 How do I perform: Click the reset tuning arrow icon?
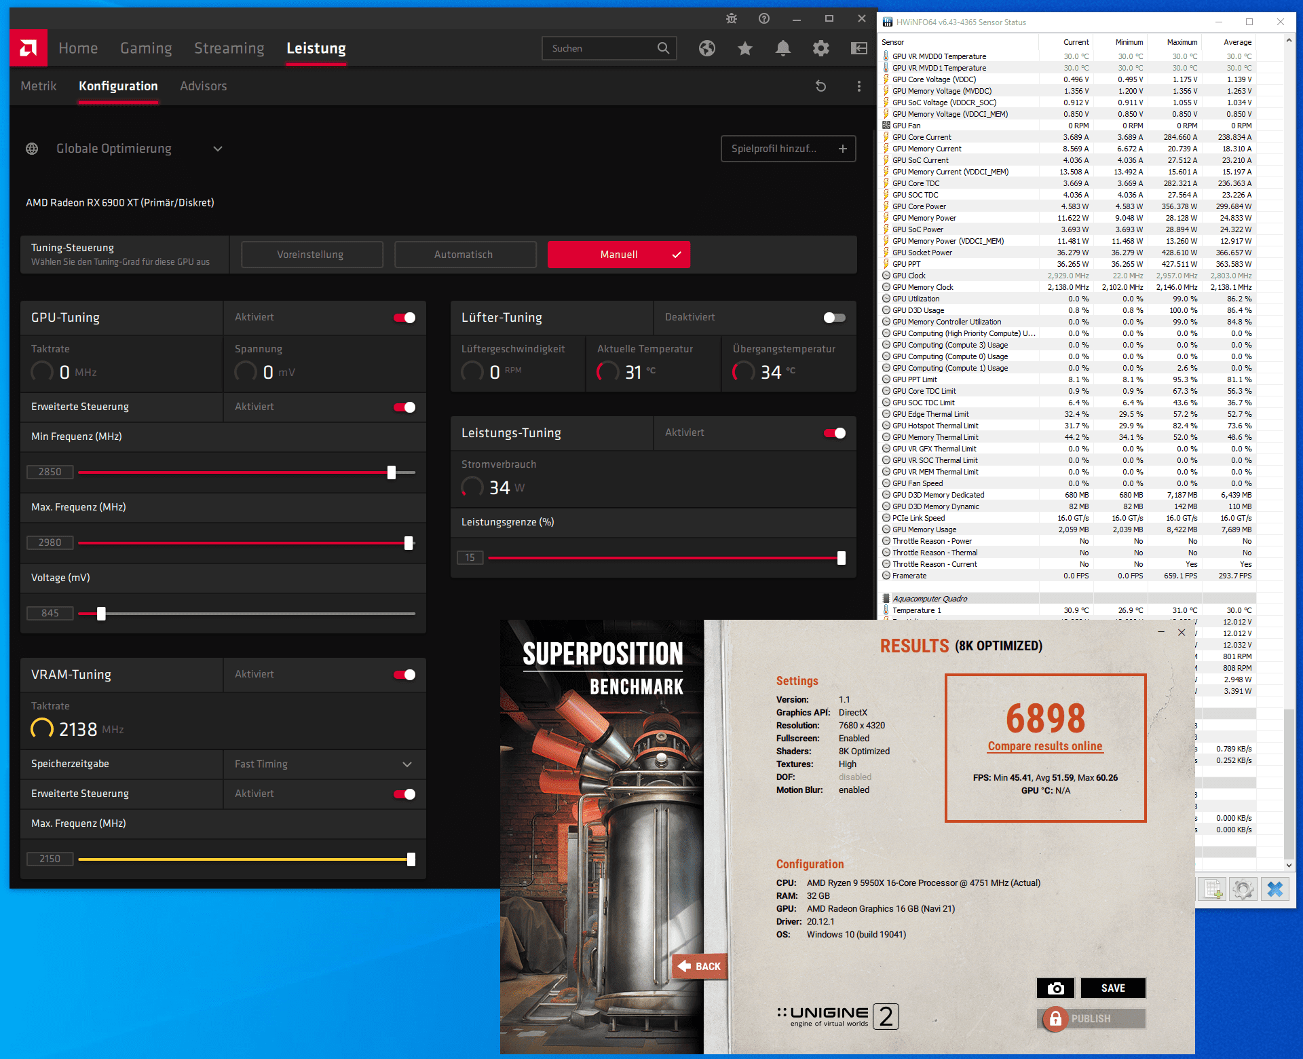coord(821,86)
